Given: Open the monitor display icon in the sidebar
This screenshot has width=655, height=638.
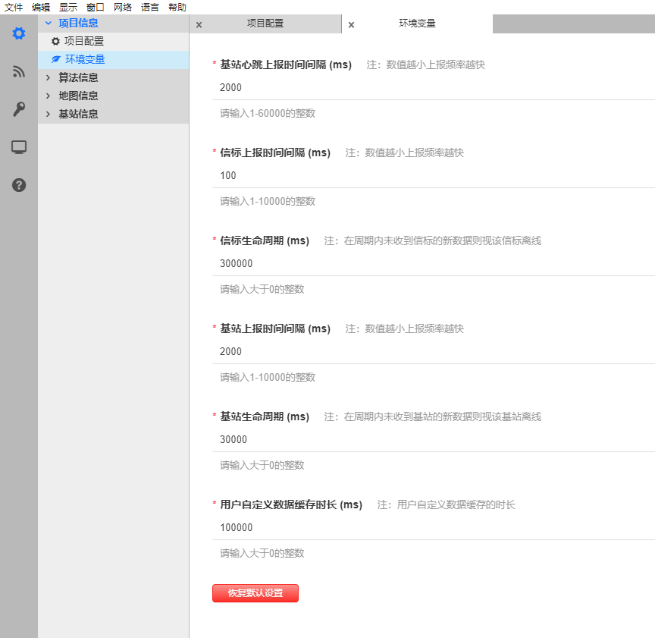Looking at the screenshot, I should pyautogui.click(x=18, y=147).
